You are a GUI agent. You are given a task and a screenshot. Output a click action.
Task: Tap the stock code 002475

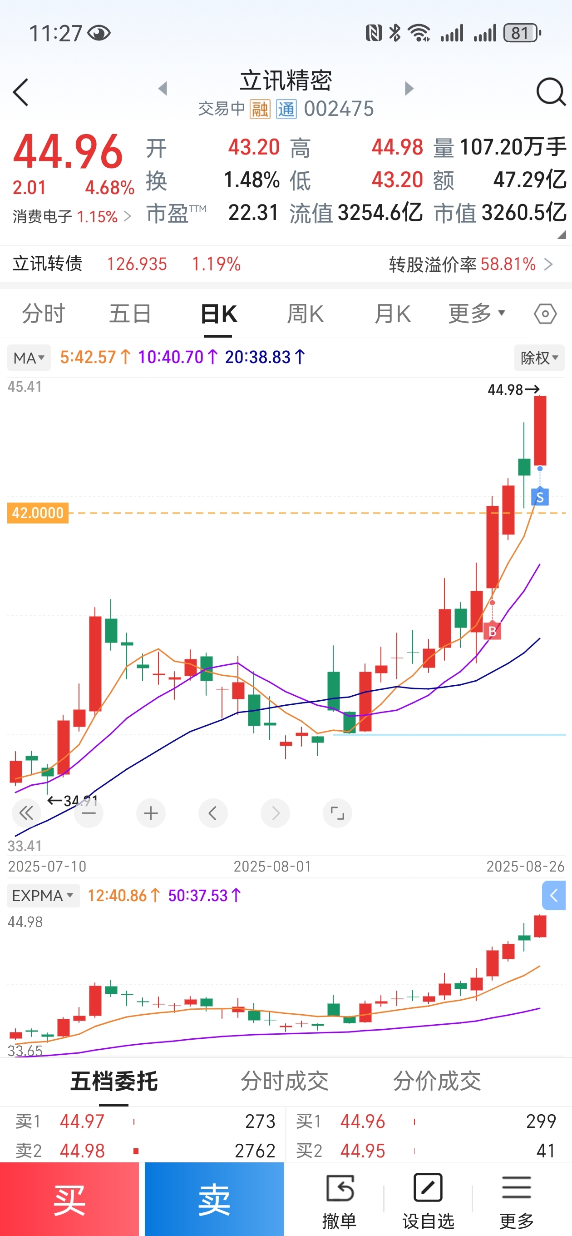(339, 109)
